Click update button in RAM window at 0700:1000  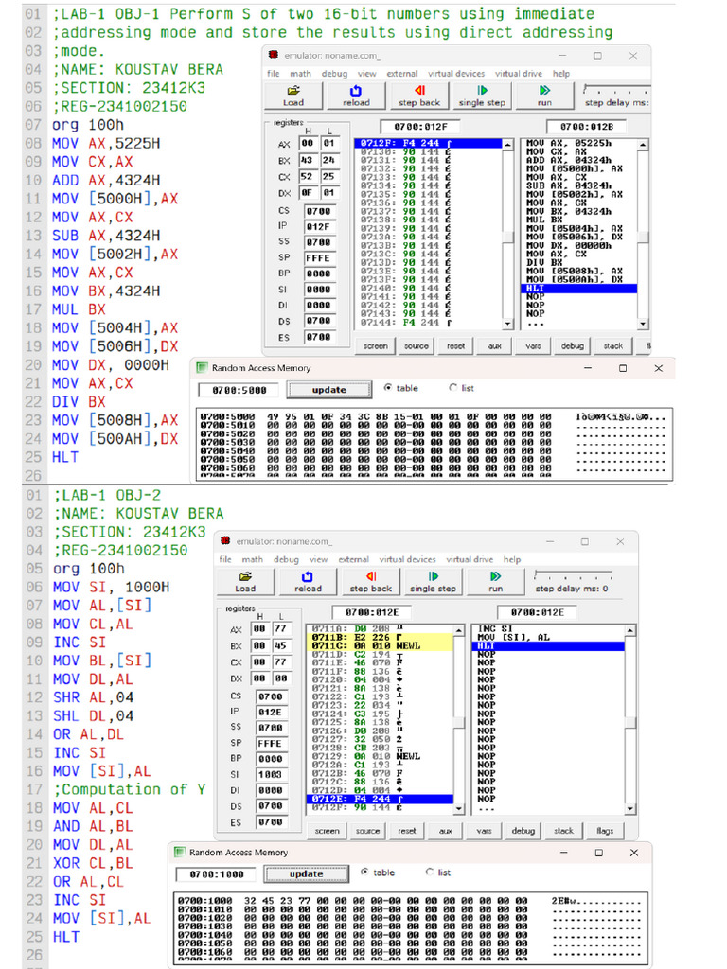tap(306, 874)
